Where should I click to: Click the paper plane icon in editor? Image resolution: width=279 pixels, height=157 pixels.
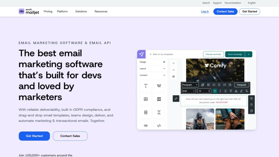point(142,54)
